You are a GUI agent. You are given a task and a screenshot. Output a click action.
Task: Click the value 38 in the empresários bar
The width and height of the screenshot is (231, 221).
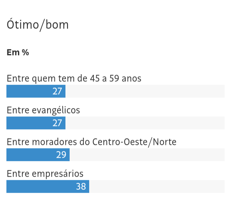point(81,187)
